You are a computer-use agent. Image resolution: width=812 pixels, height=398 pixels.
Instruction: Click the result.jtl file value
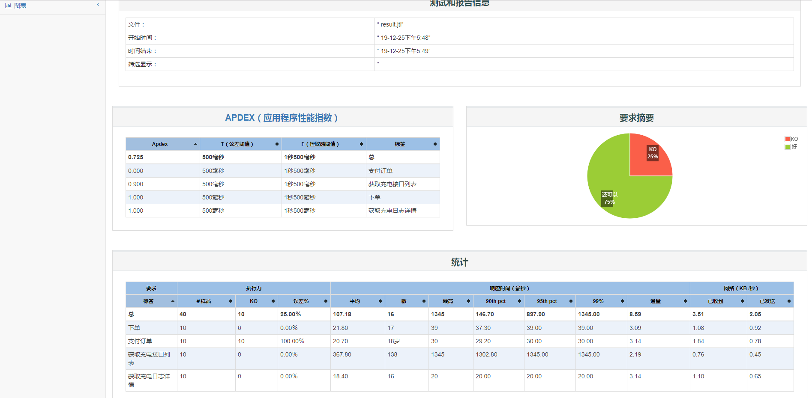pyautogui.click(x=390, y=24)
